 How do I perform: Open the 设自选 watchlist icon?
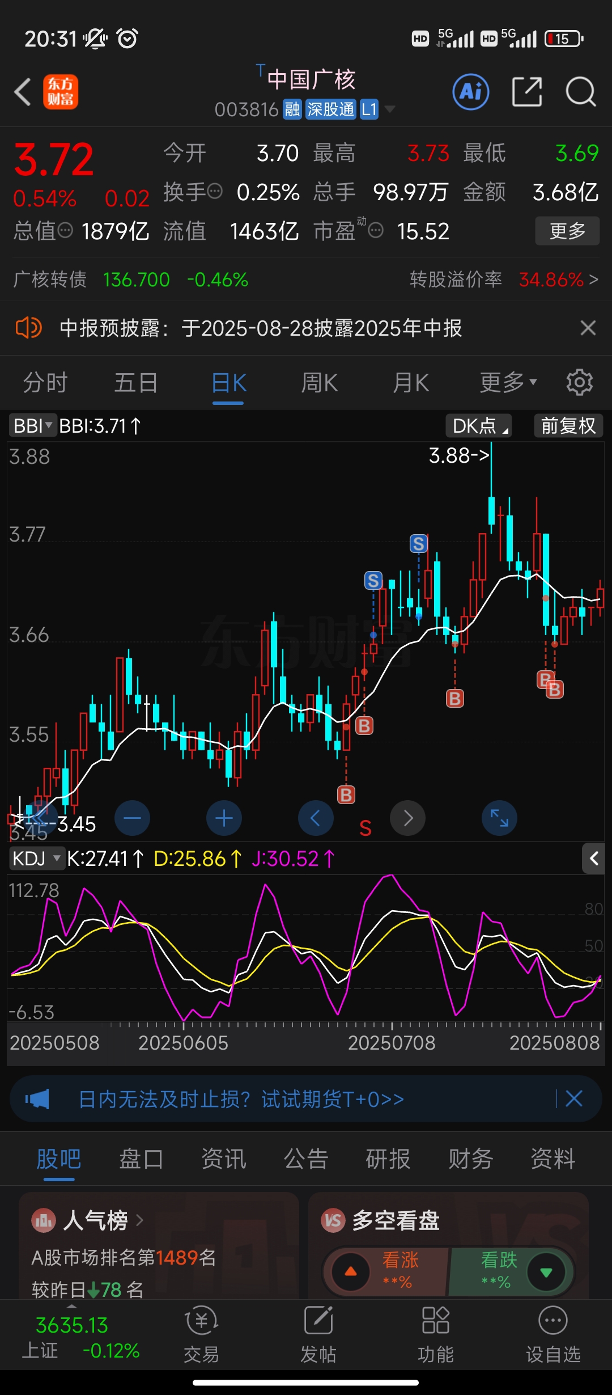(553, 1334)
